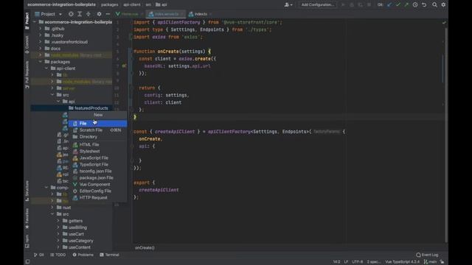Open Search Everywhere magnifier
The width and height of the screenshot is (472, 265).
[x=434, y=5]
